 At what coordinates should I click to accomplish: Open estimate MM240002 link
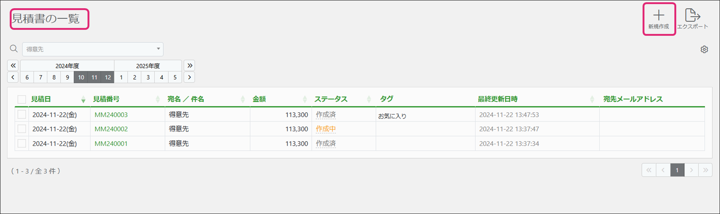point(111,129)
